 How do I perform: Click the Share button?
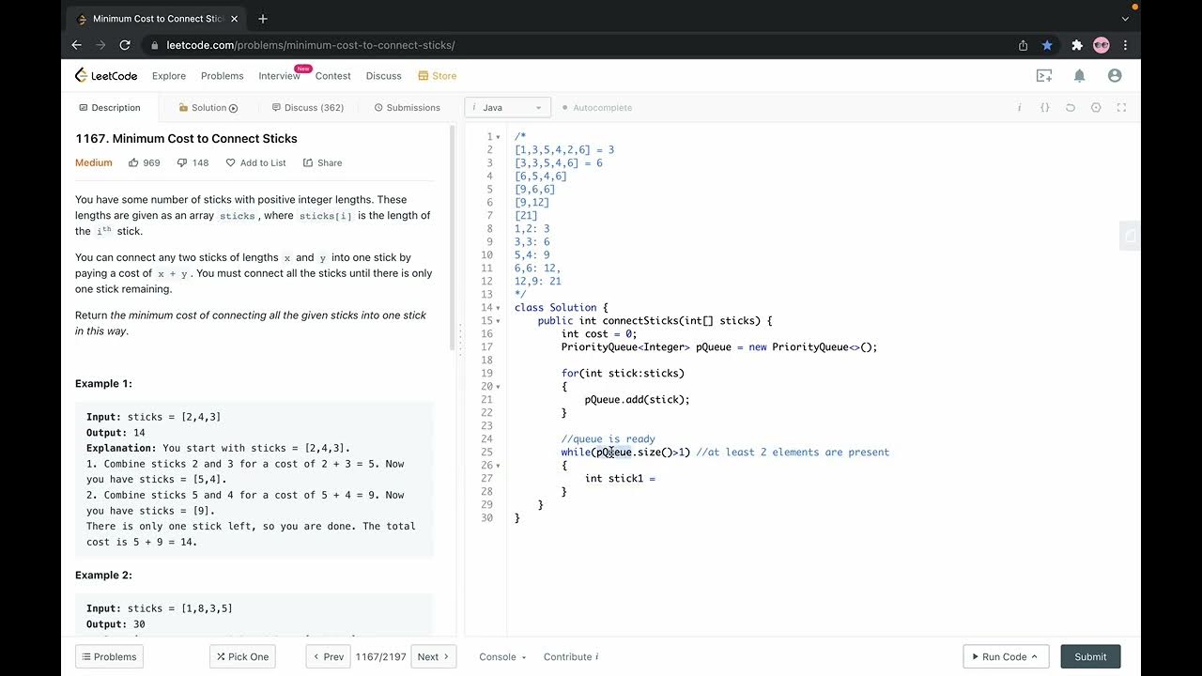pos(322,162)
